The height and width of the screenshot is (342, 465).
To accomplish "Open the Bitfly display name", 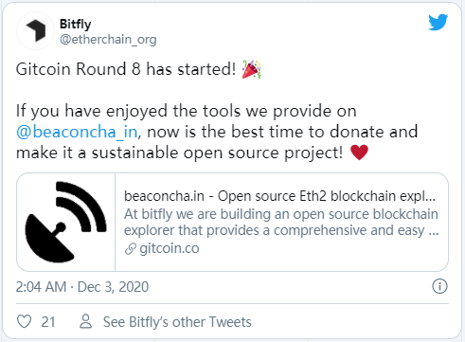I will pyautogui.click(x=76, y=24).
